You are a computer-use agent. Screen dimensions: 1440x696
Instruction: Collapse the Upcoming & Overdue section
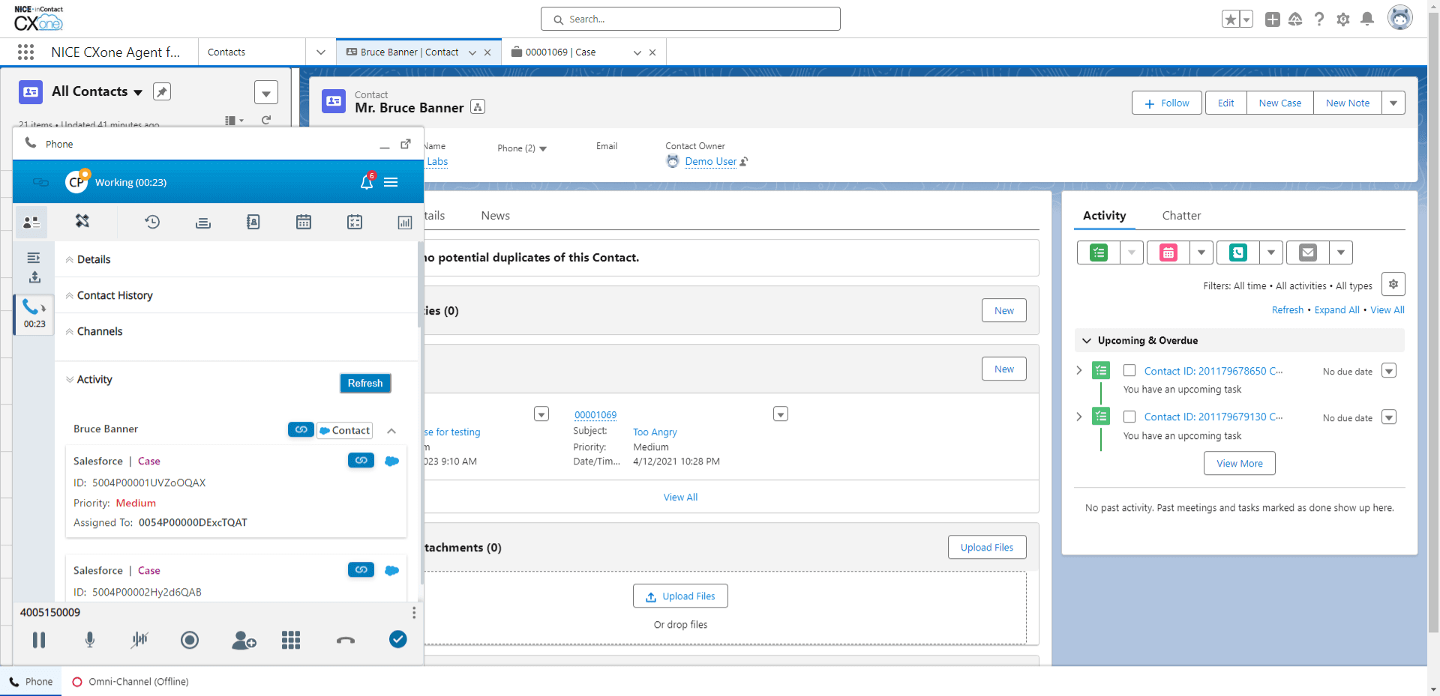coord(1087,340)
